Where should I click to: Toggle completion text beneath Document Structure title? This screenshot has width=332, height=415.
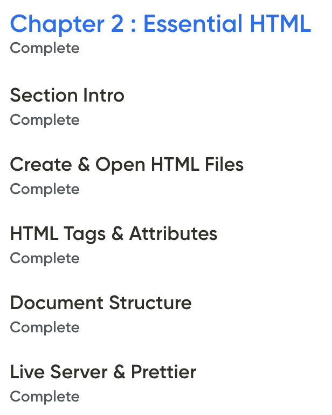click(45, 328)
